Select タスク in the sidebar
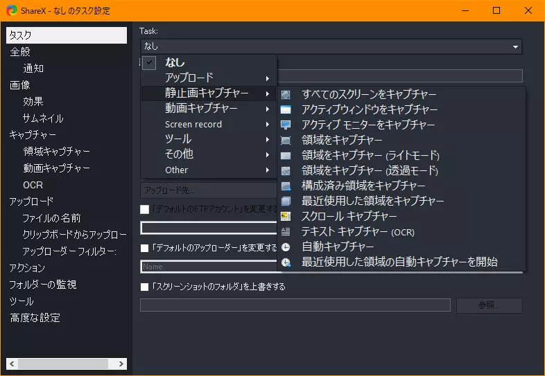 [x=67, y=35]
